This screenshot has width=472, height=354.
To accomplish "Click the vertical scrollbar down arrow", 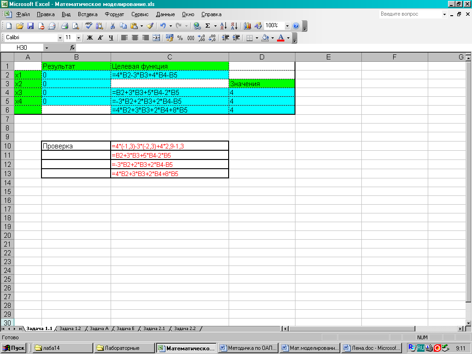I will pyautogui.click(x=468, y=323).
